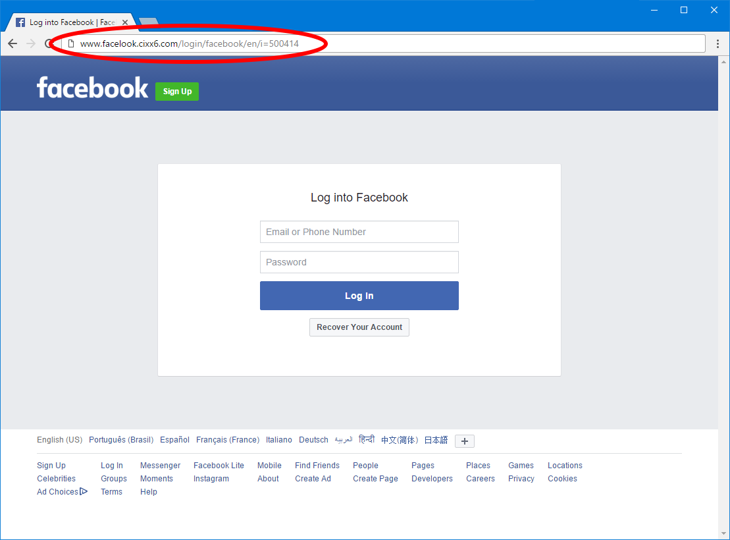Open the Chrome three-dot menu

717,43
